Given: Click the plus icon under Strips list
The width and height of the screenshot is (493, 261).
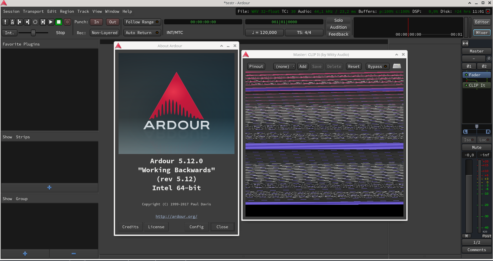Looking at the screenshot, I should pos(49,187).
